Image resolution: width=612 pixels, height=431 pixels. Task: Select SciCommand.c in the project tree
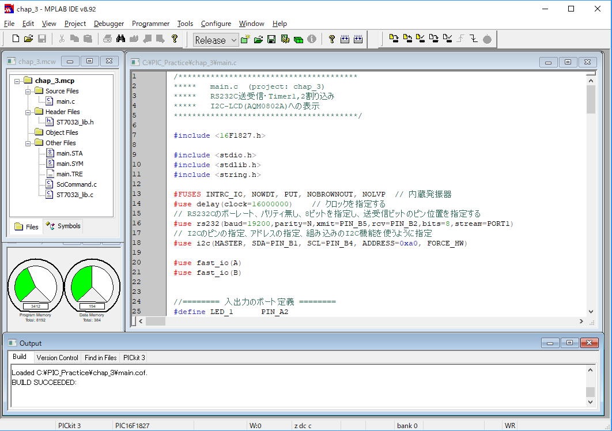pyautogui.click(x=76, y=184)
